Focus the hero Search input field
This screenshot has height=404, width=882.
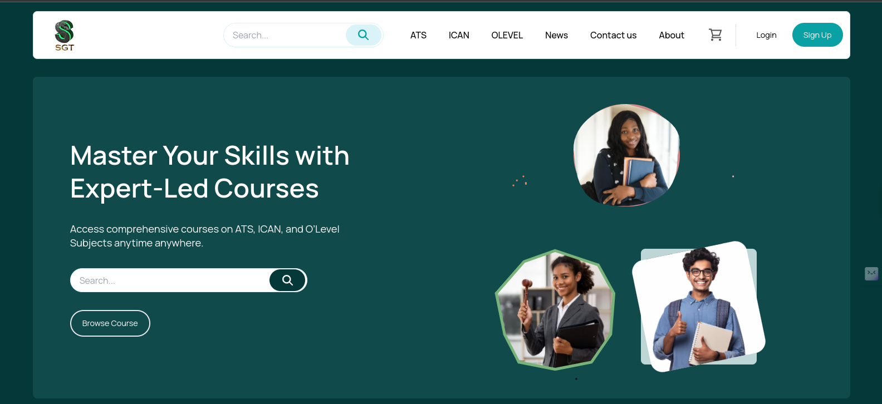tap(170, 280)
